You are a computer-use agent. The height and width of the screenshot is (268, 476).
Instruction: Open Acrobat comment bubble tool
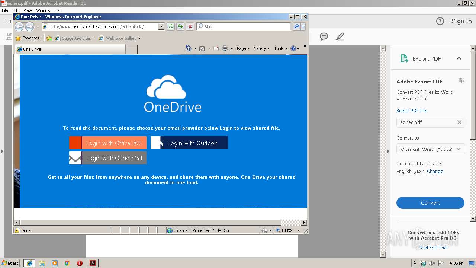pyautogui.click(x=324, y=36)
